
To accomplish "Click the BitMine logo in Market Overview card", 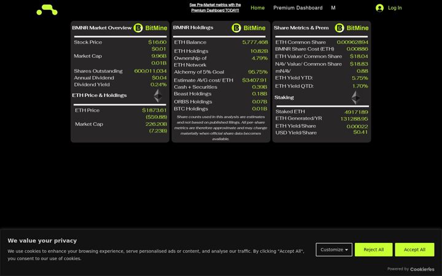I will (x=150, y=28).
